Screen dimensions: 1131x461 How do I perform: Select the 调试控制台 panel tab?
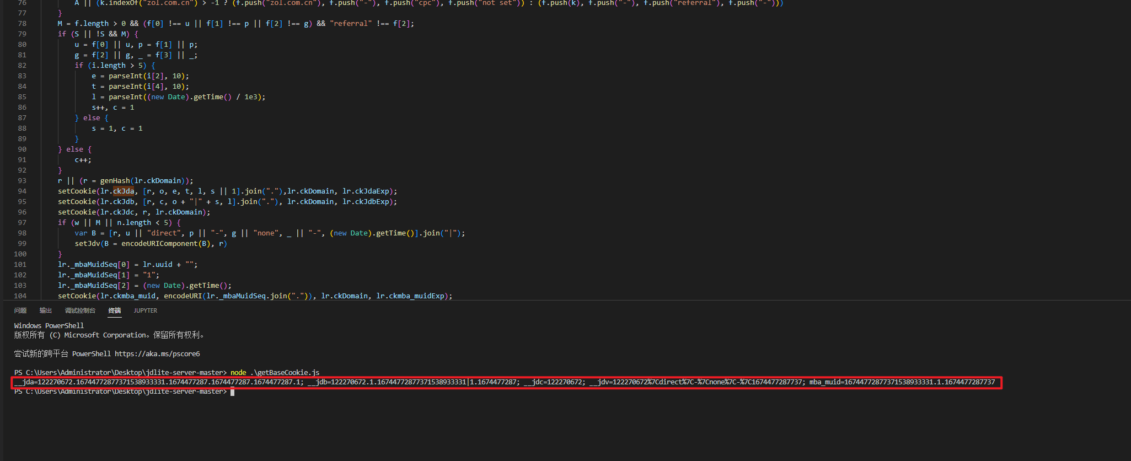80,310
